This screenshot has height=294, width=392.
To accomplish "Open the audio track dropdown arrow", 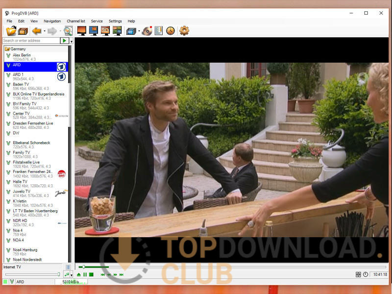I will tap(72, 275).
